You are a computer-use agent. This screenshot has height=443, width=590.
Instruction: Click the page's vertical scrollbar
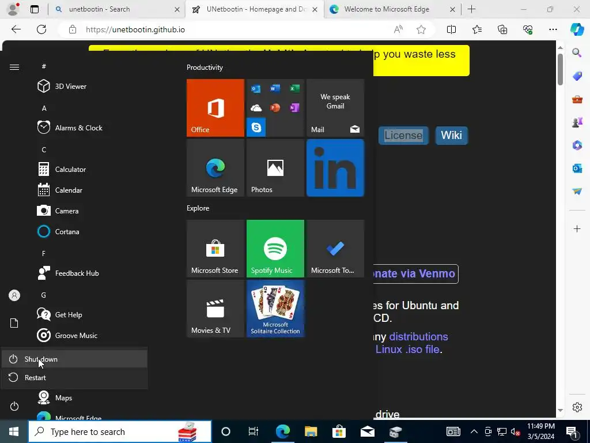tap(560, 69)
